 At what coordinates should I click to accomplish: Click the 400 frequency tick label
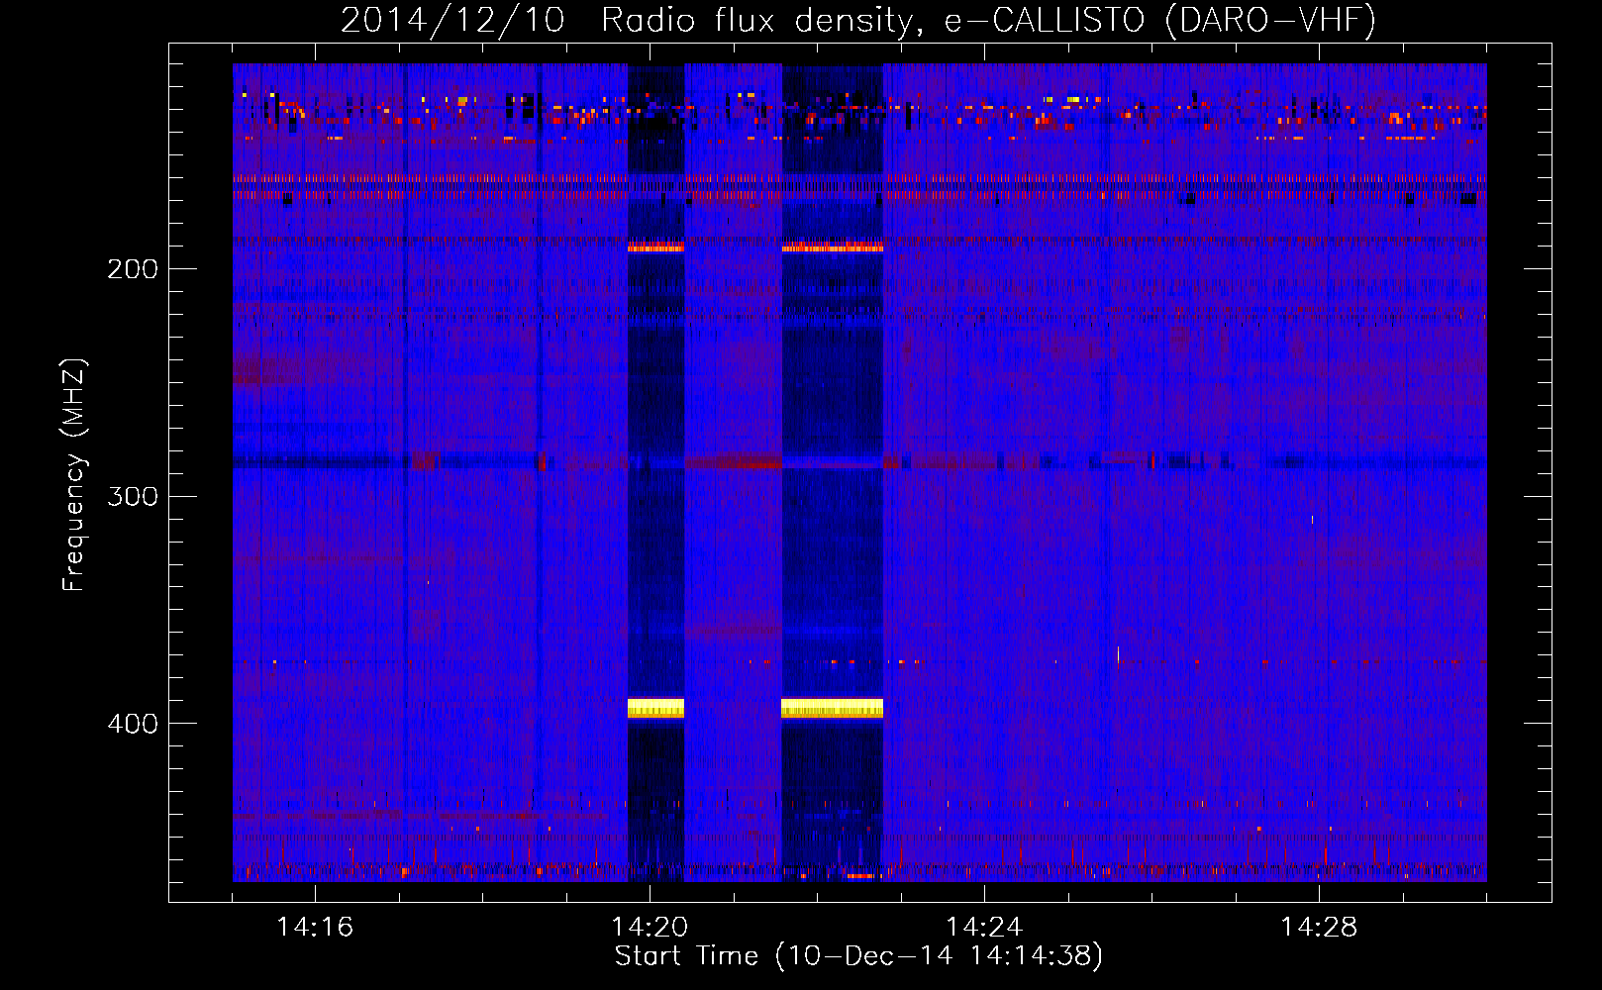(133, 724)
